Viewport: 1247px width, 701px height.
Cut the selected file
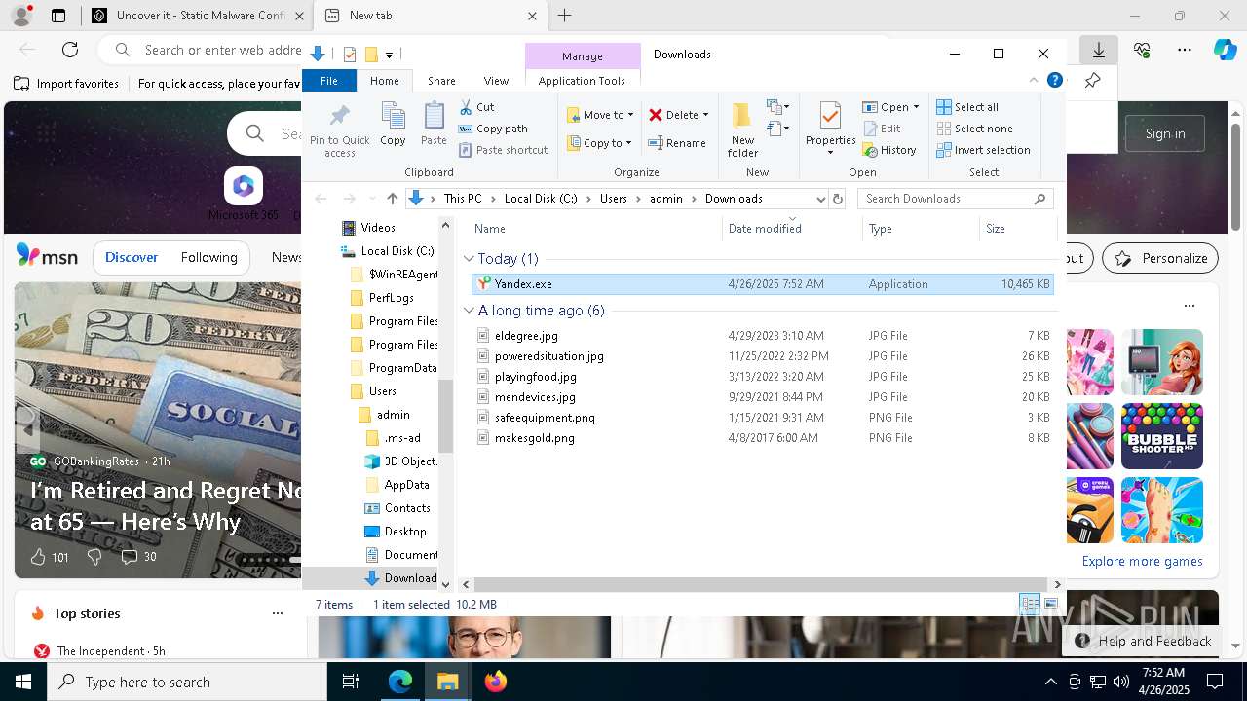(x=477, y=107)
